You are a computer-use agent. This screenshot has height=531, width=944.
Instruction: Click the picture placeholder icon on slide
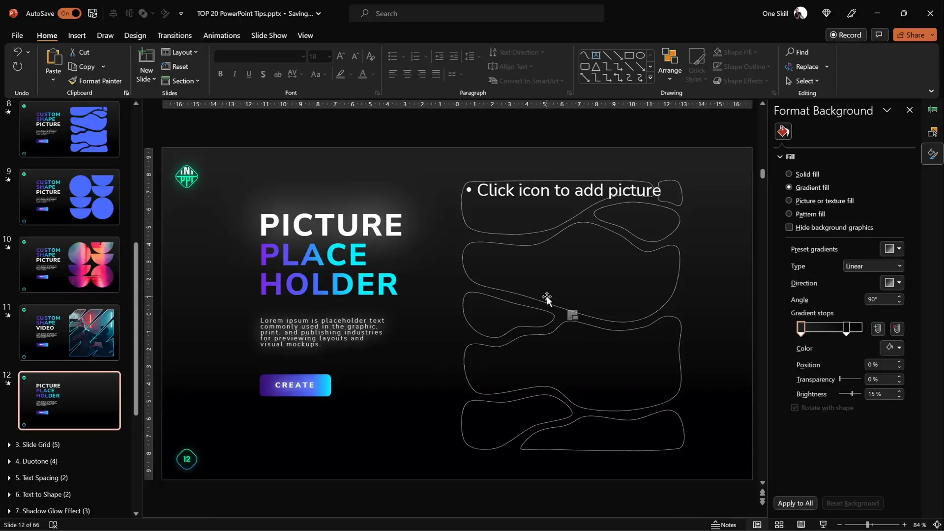[572, 315]
